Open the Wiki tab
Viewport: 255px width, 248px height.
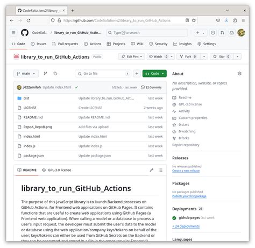point(137,44)
